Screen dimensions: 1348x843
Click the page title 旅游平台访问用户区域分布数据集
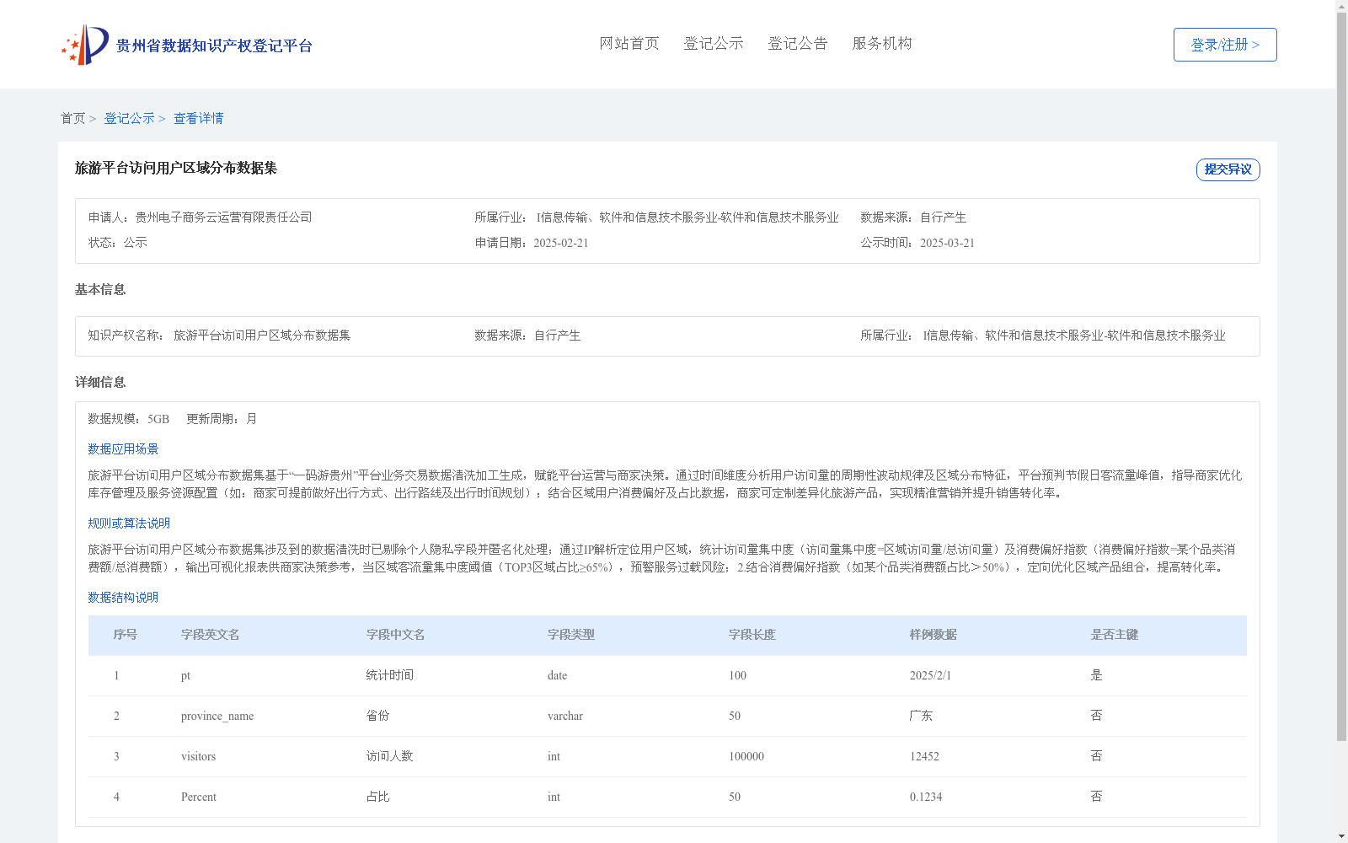pyautogui.click(x=176, y=169)
